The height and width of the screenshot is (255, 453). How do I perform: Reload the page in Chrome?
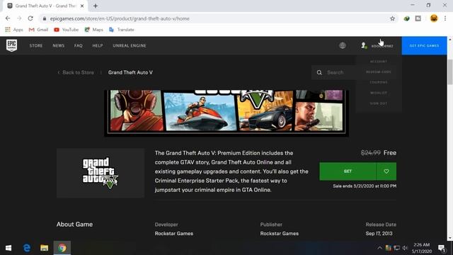[x=30, y=18]
